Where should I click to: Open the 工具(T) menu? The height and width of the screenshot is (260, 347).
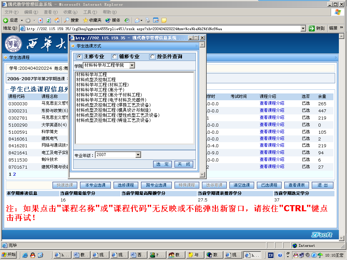pyautogui.click(x=89, y=12)
